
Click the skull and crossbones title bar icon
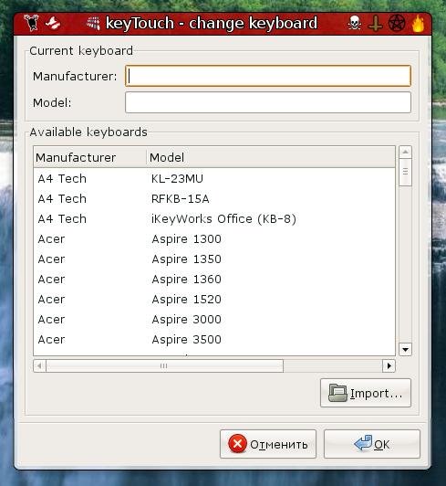coord(355,23)
